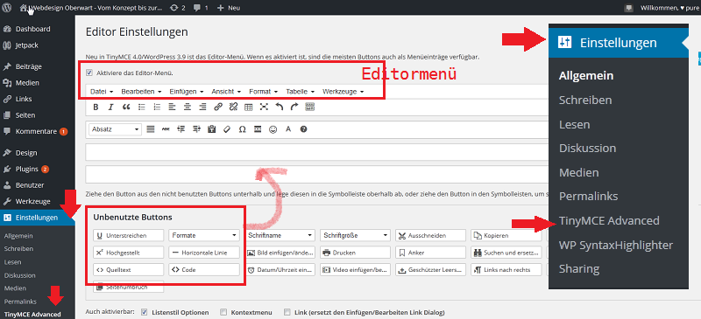Expand the Formate dropdown button

click(x=204, y=235)
